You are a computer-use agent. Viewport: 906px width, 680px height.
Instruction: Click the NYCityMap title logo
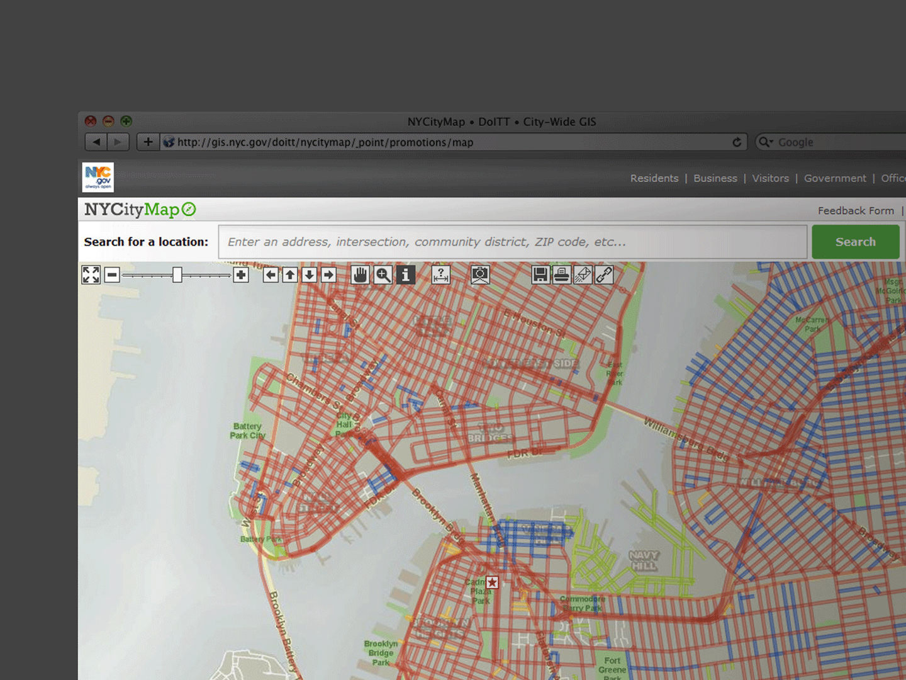(140, 210)
